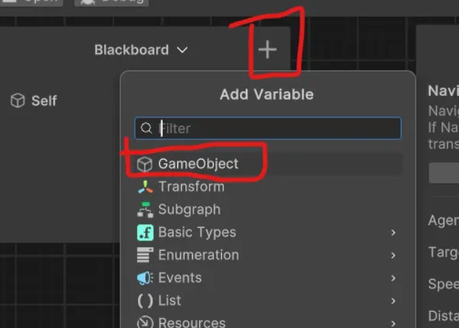Click the Subgraph icon
This screenshot has width=459, height=328.
click(145, 209)
